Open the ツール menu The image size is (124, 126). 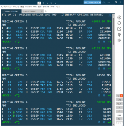point(52,7)
